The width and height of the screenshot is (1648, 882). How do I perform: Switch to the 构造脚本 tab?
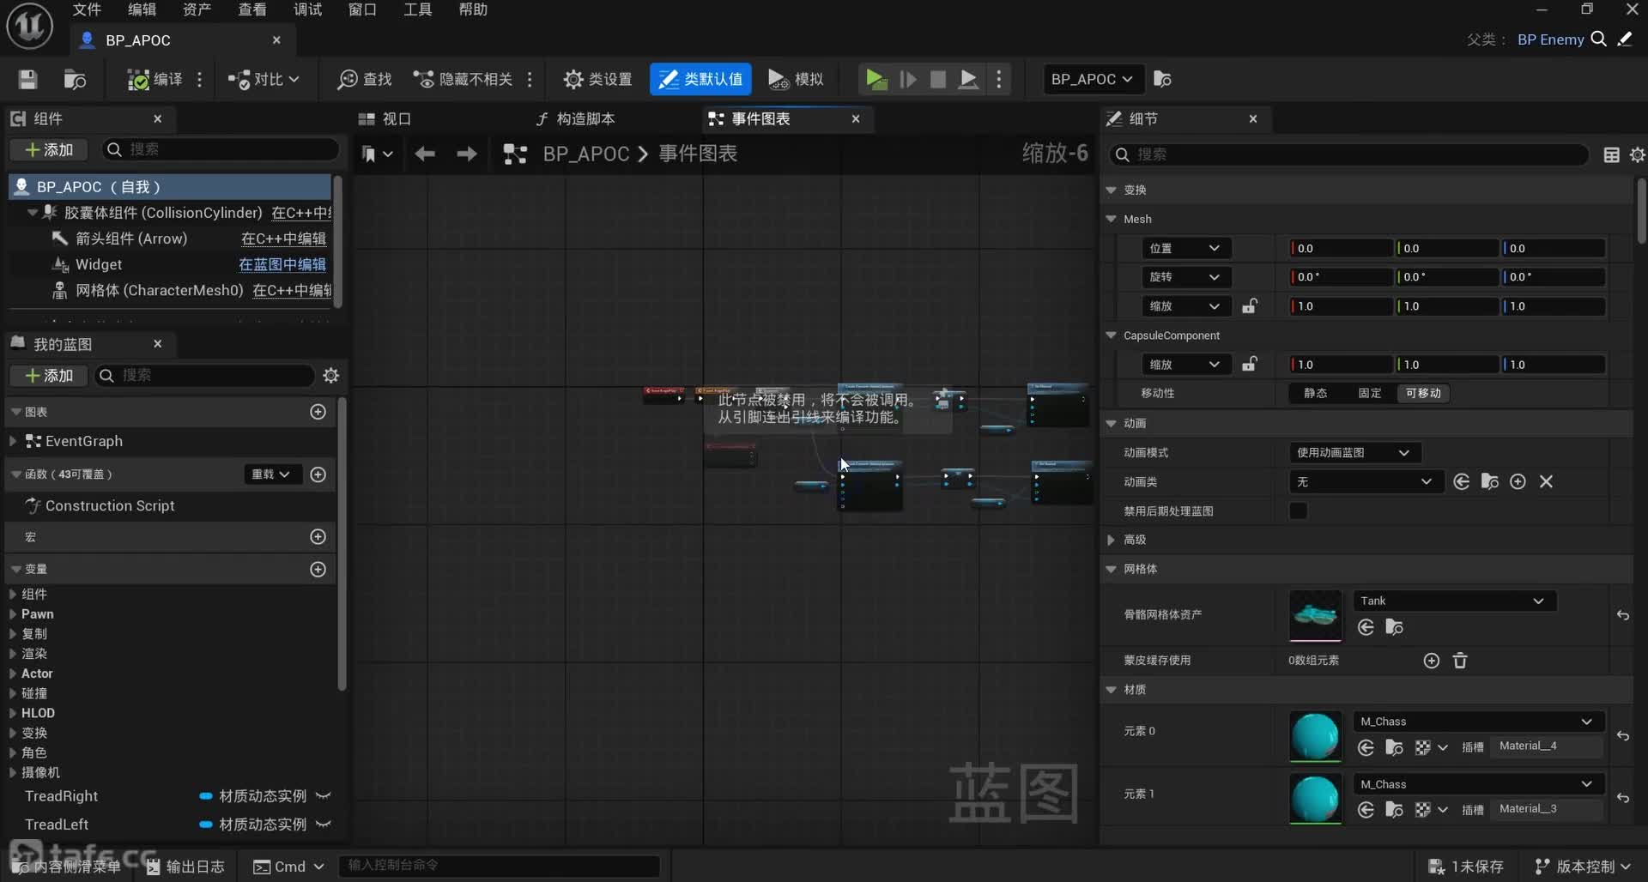(x=575, y=119)
